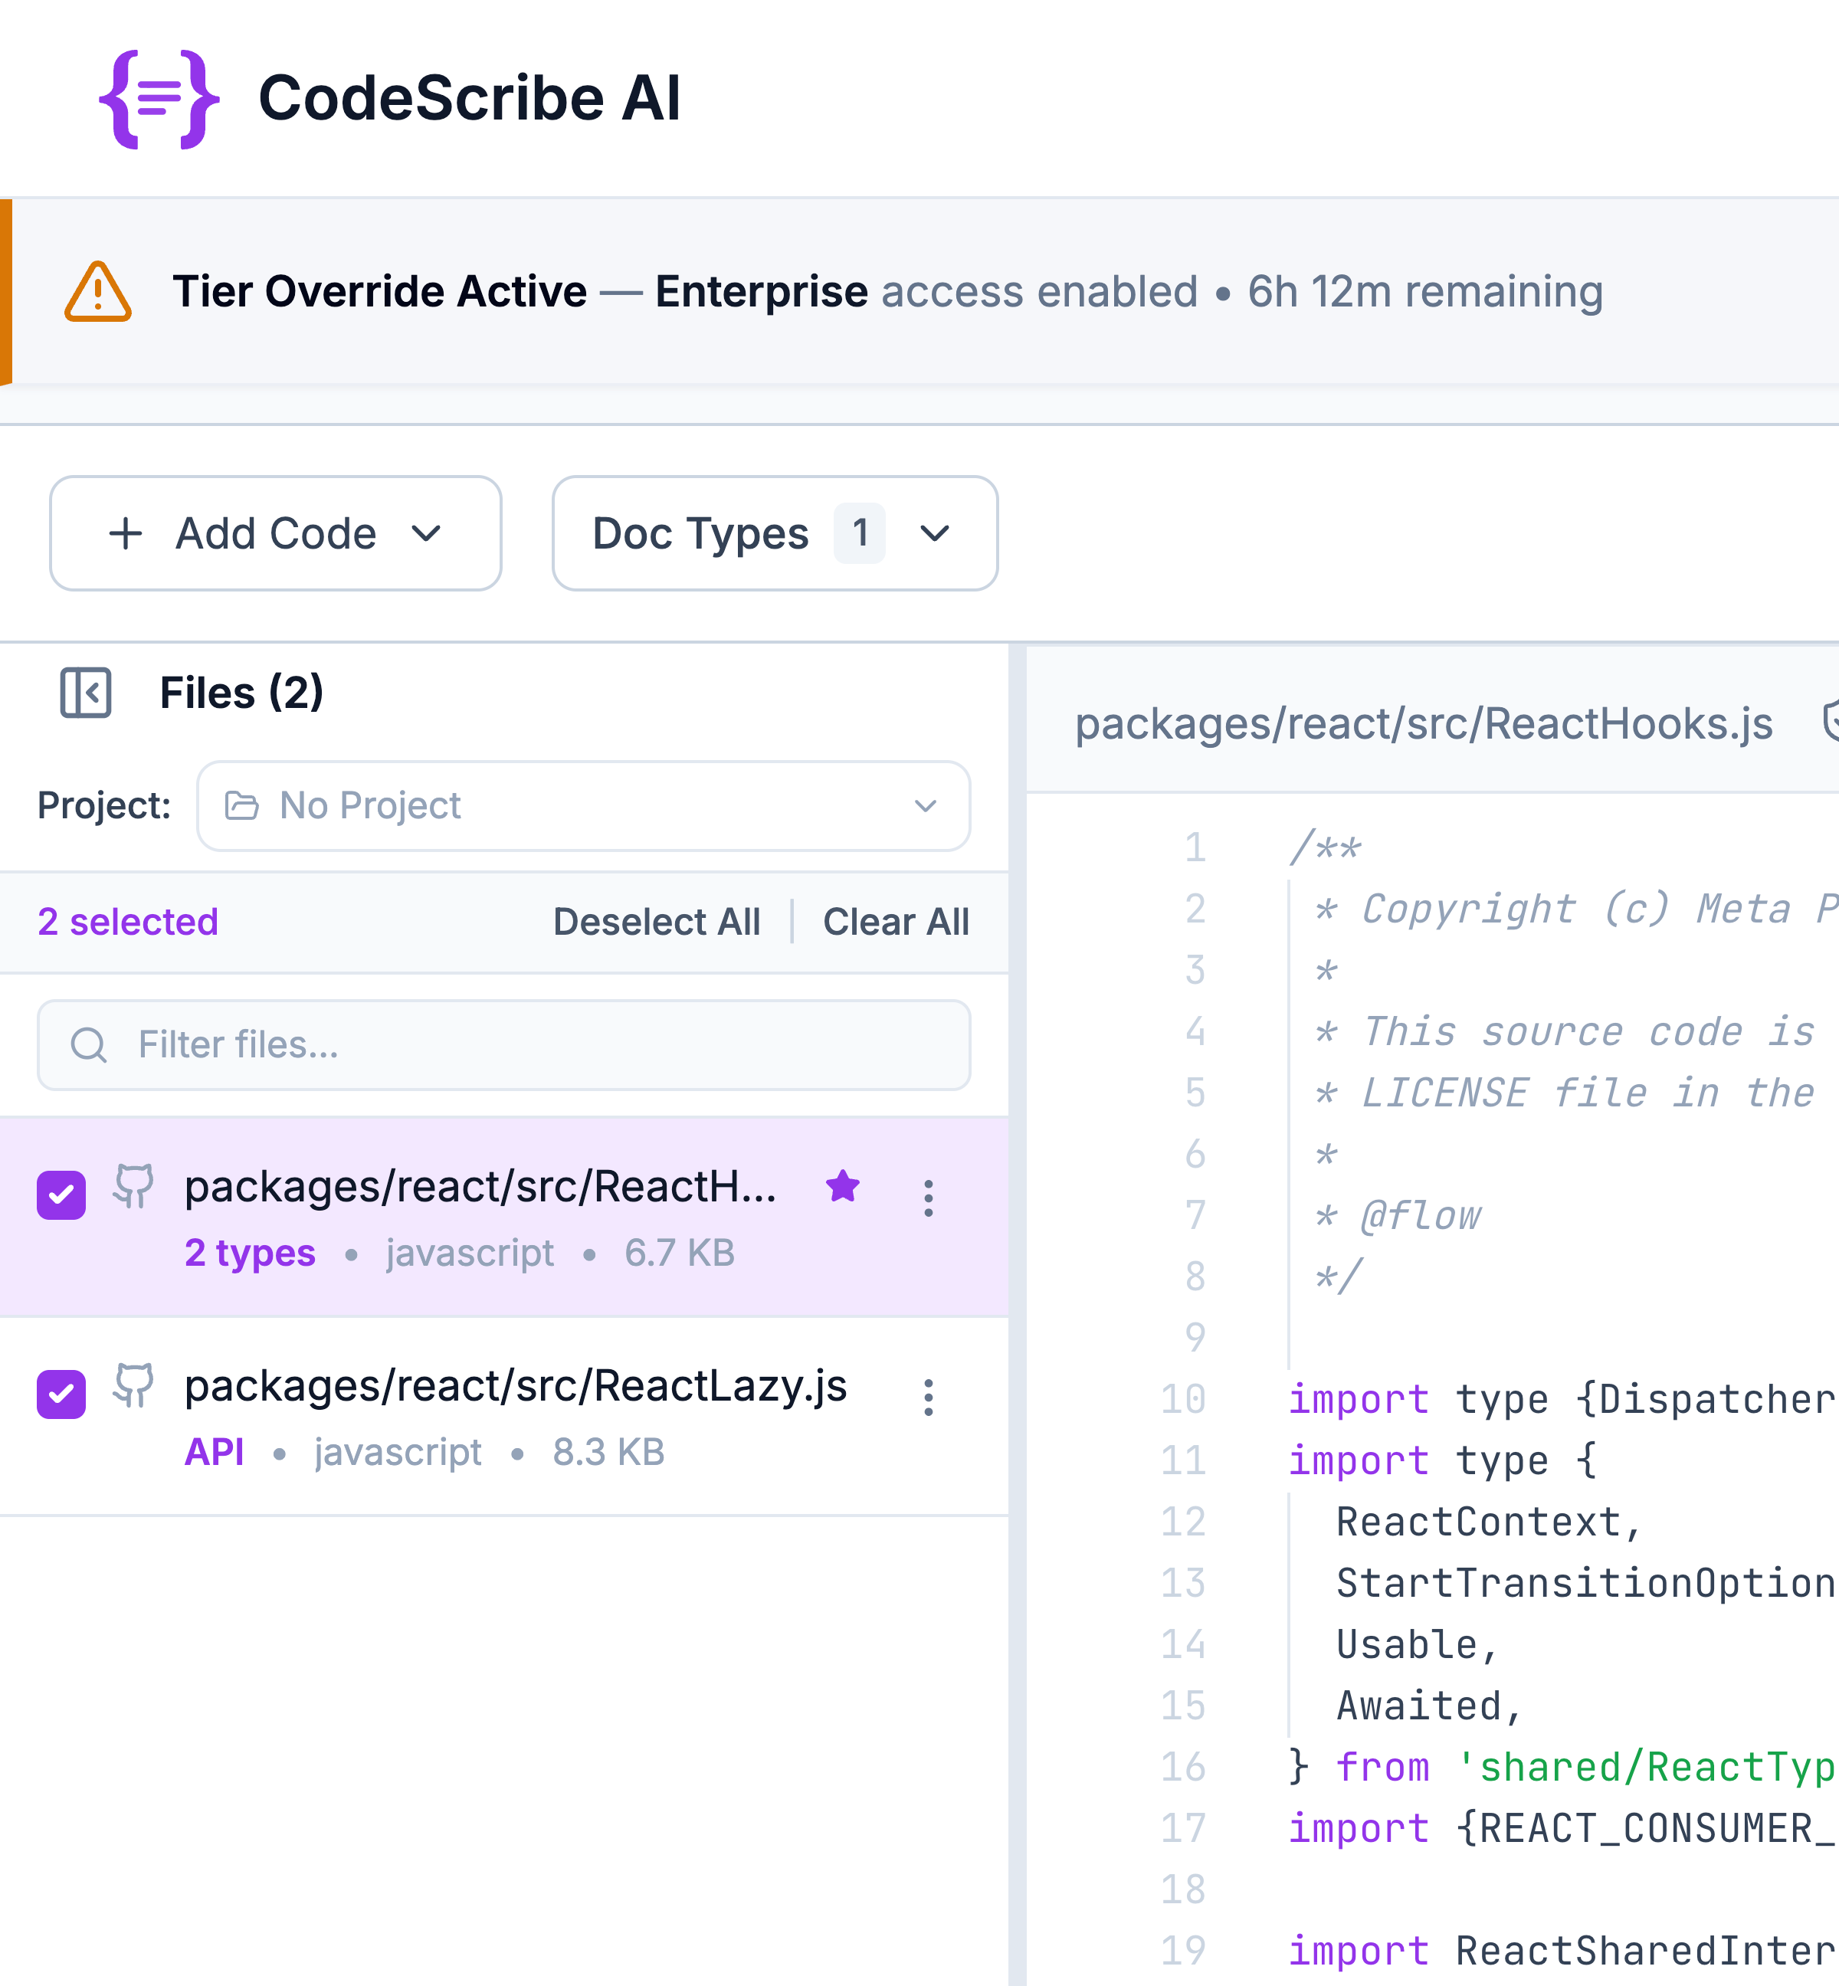1839x1986 pixels.
Task: Collapse the Files sidebar panel
Action: 86,693
